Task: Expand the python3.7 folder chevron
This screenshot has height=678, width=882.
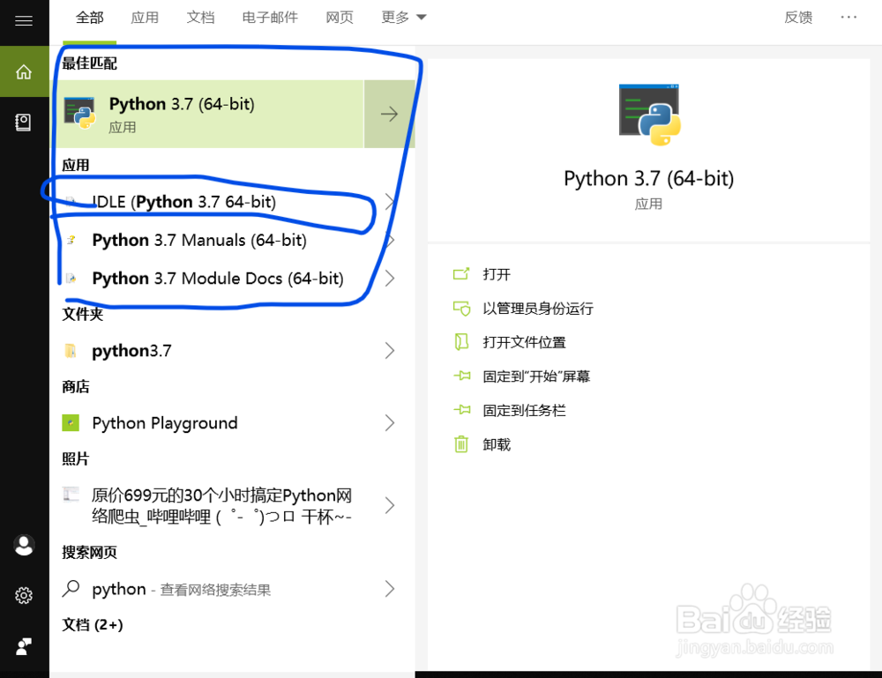Action: tap(389, 351)
